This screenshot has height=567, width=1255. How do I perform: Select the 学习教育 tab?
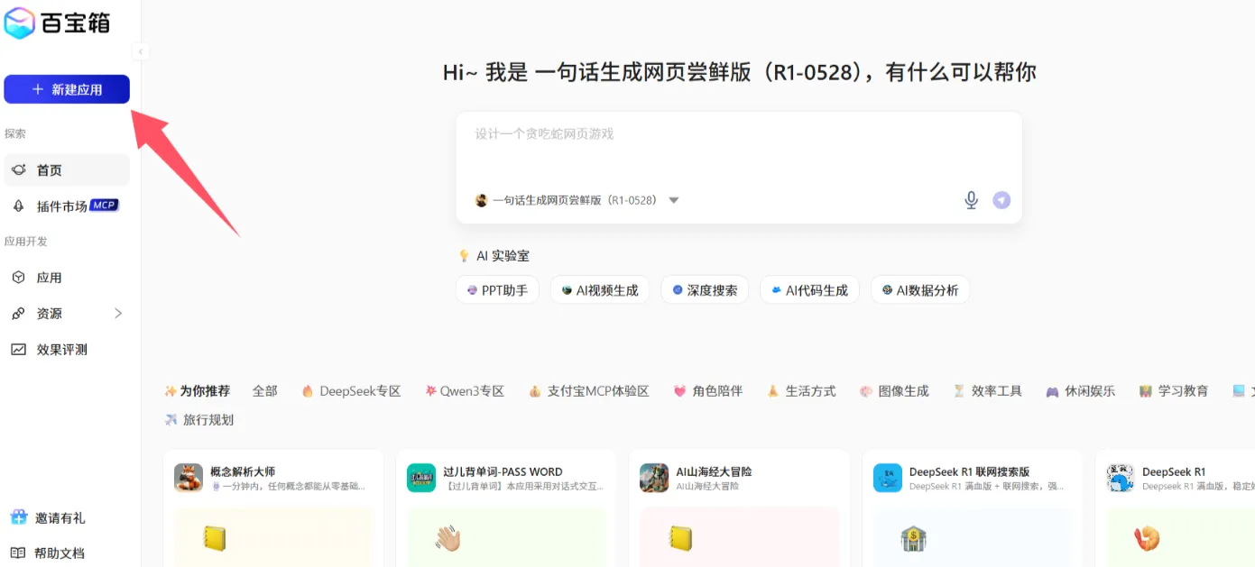pyautogui.click(x=1174, y=391)
